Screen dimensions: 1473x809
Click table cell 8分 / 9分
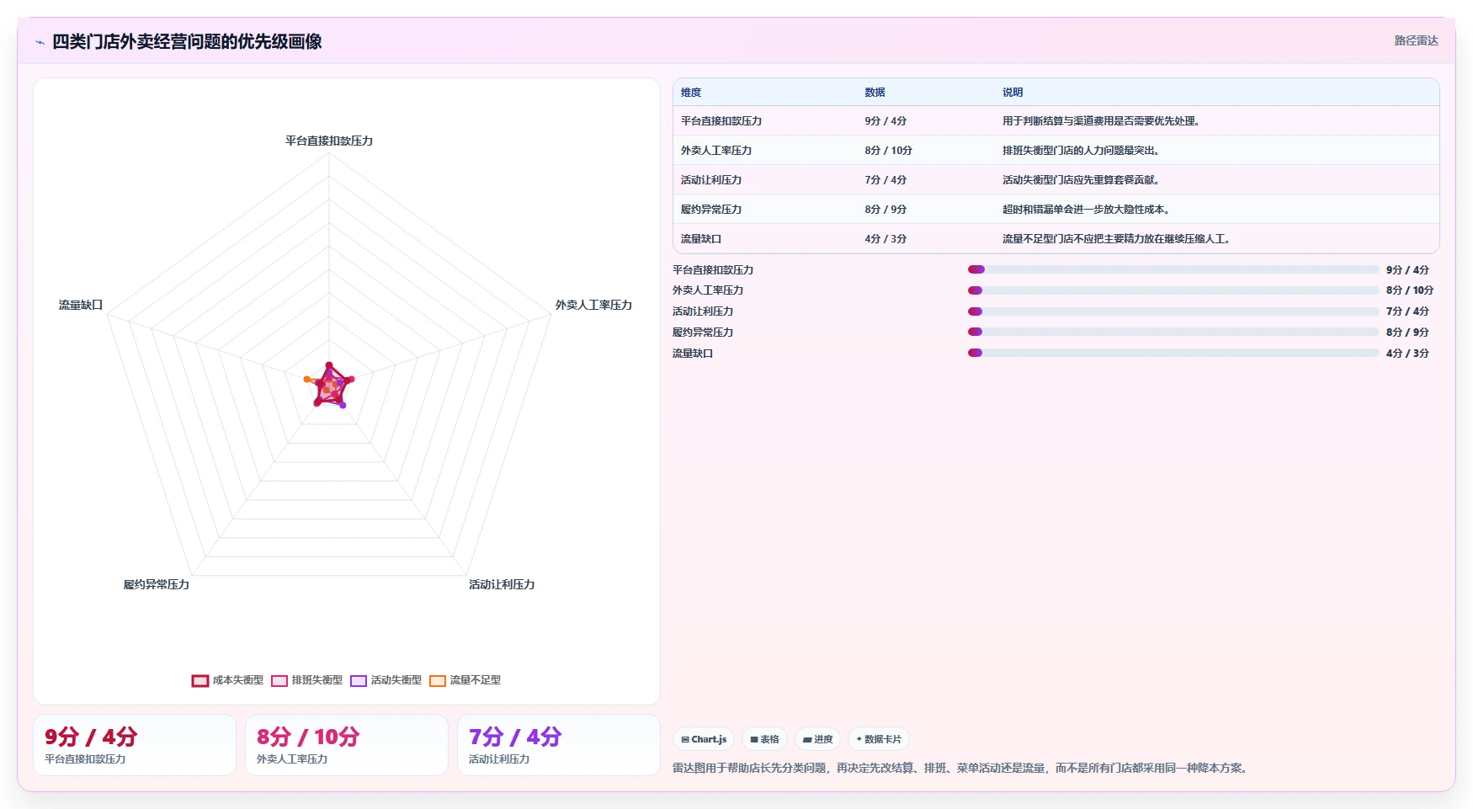885,210
